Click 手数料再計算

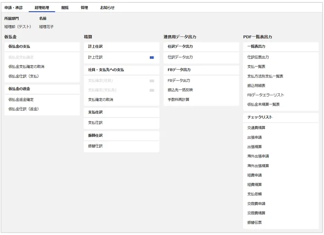click(178, 99)
